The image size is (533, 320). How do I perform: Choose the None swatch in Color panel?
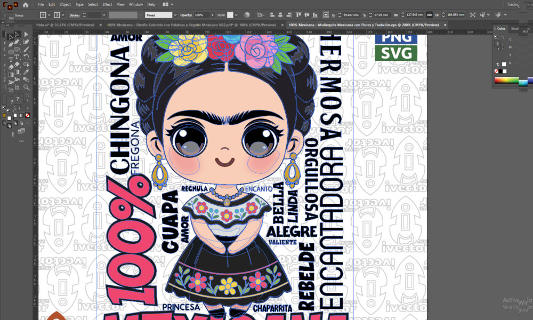(496, 71)
